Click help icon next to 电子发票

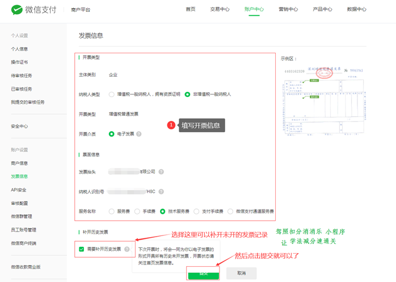pyautogui.click(x=139, y=134)
